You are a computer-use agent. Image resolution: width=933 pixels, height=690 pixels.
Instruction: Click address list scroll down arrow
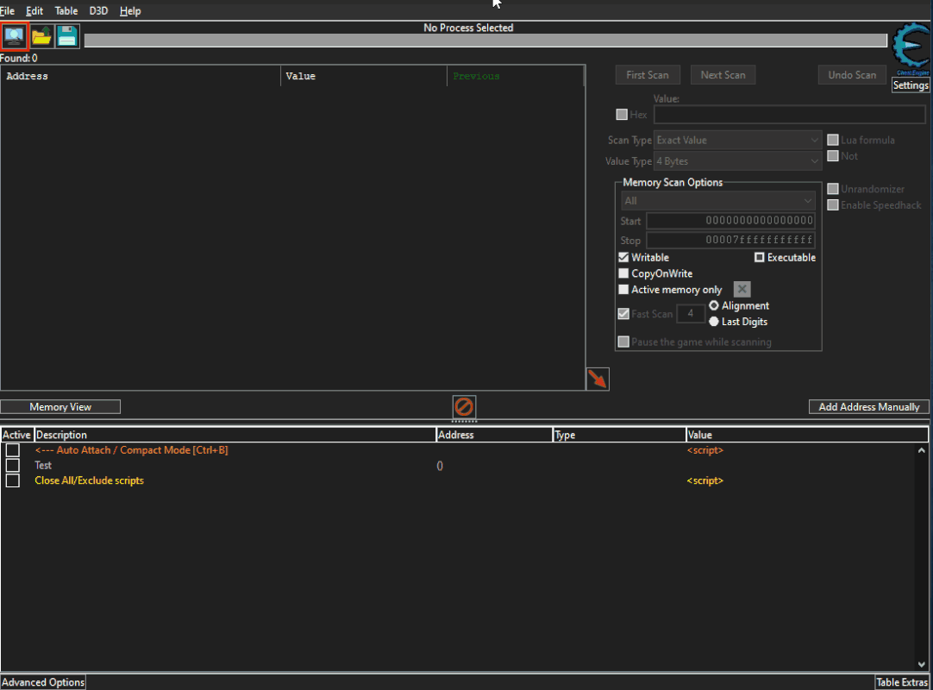pyautogui.click(x=922, y=664)
